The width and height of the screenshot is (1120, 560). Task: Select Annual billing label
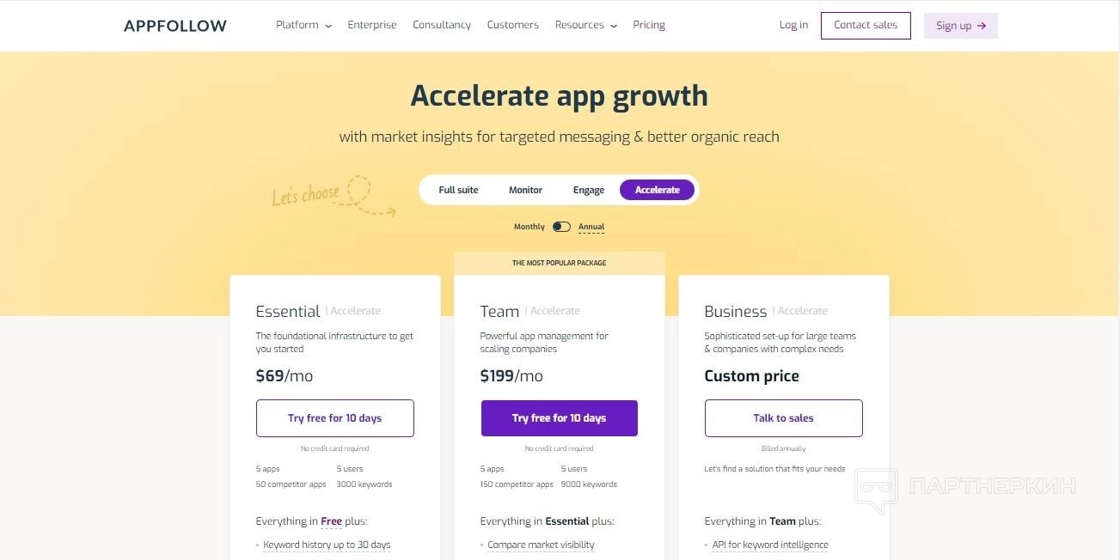click(x=591, y=227)
